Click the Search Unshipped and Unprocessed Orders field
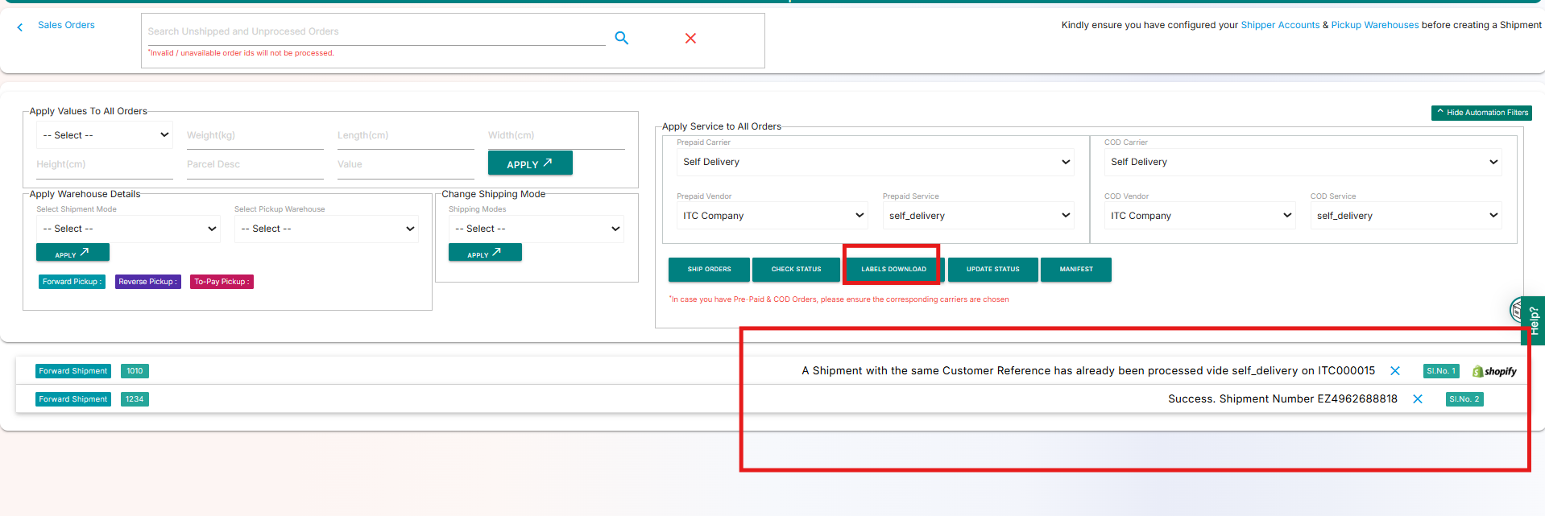Viewport: 1545px width, 516px height. pyautogui.click(x=376, y=32)
